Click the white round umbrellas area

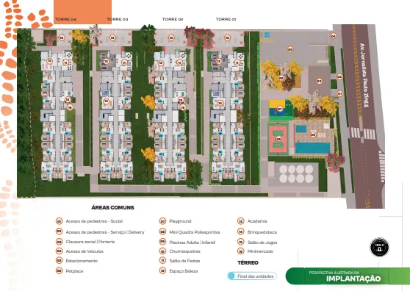296,174
